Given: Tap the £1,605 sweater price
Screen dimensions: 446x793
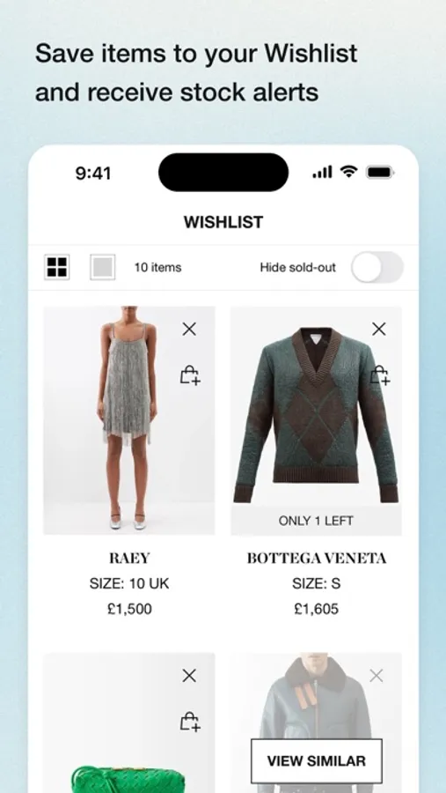Looking at the screenshot, I should (316, 609).
